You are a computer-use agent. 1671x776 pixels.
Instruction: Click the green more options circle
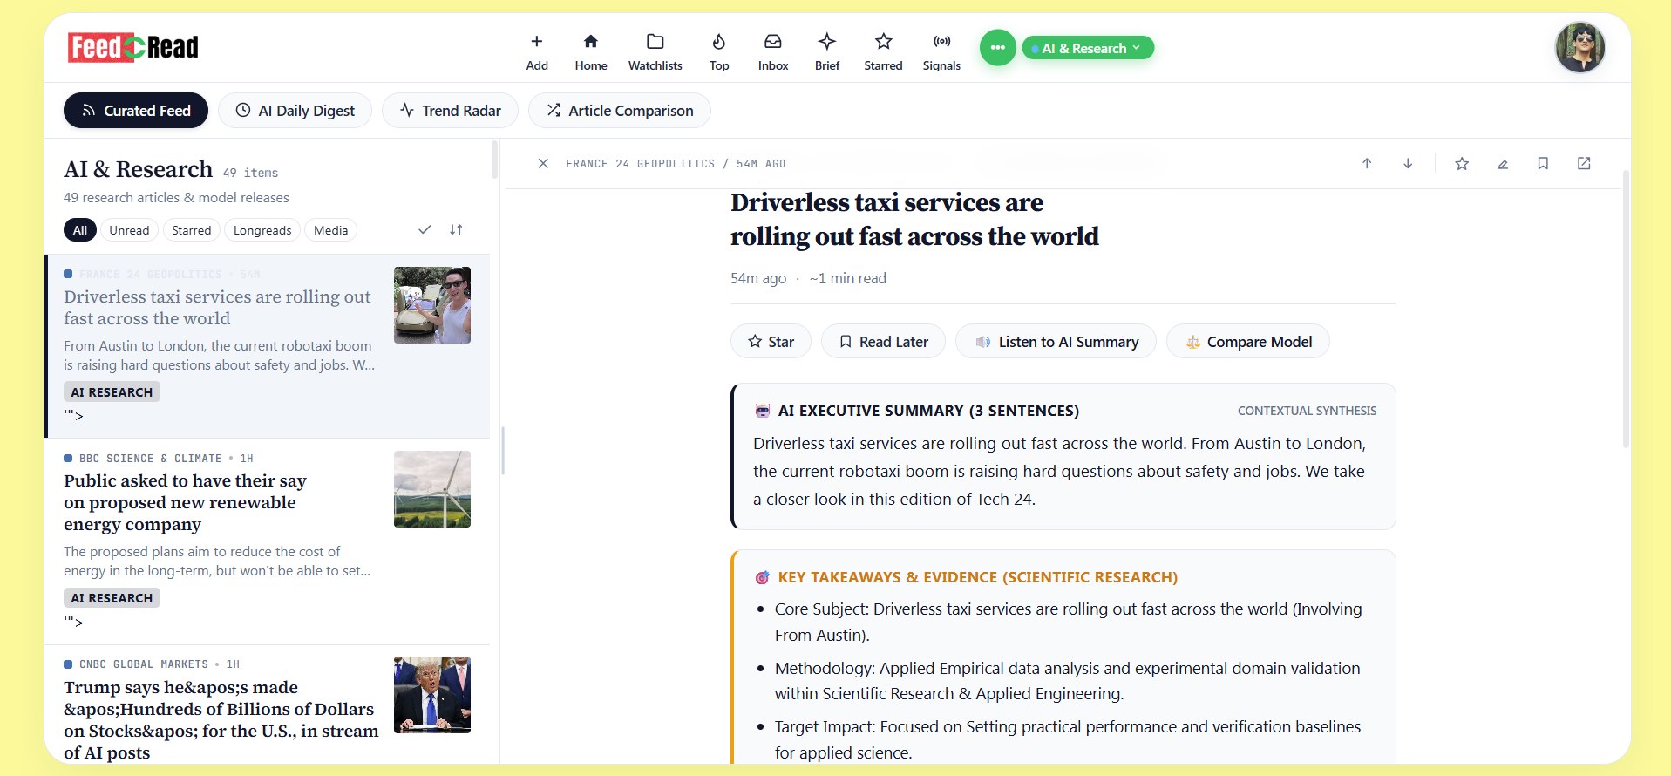(997, 48)
